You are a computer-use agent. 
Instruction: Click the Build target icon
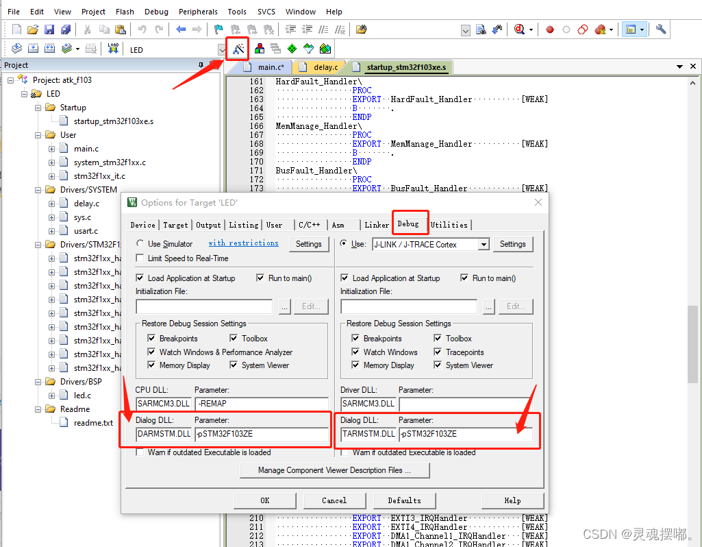coord(33,49)
